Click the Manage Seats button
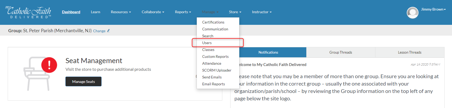 point(83,82)
